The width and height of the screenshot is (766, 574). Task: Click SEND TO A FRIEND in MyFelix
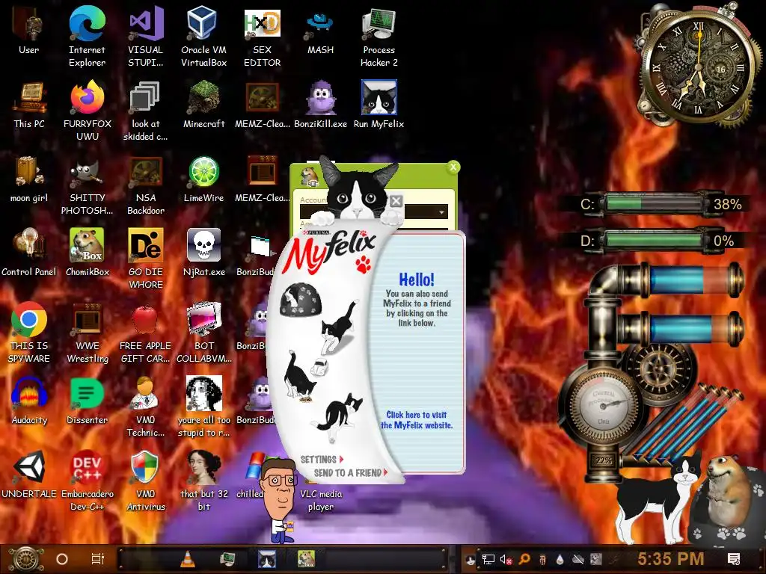(351, 472)
